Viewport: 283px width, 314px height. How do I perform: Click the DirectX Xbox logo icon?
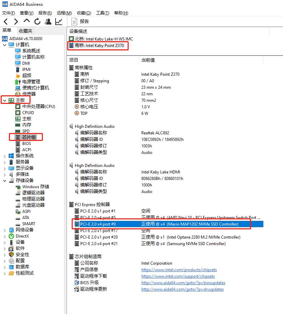coord(11,236)
